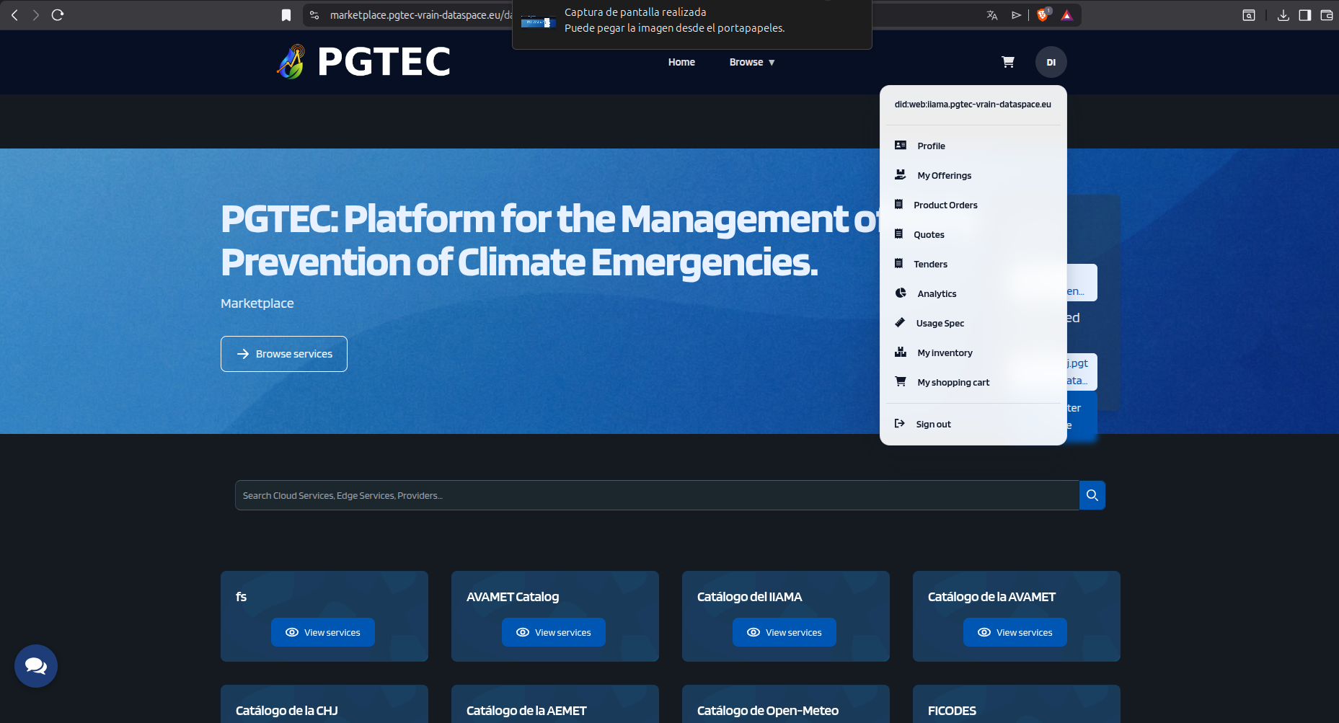Click the My Offerings hand icon
The image size is (1339, 723).
[x=901, y=174]
